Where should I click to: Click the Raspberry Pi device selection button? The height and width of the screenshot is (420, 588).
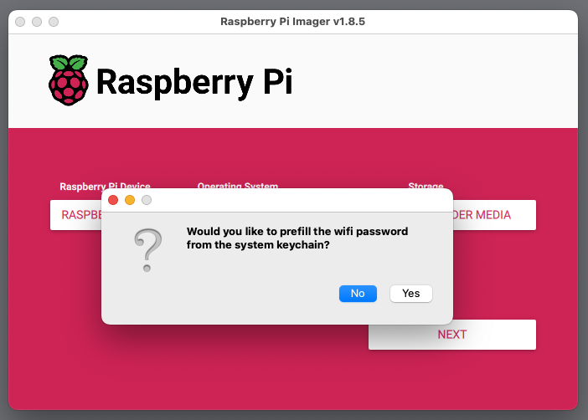[x=75, y=215]
